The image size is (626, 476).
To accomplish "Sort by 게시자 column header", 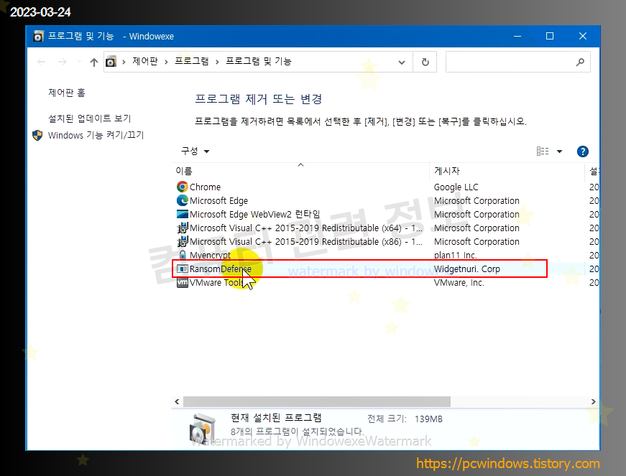I will (507, 171).
